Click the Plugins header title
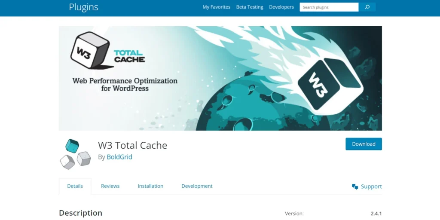 click(x=84, y=7)
